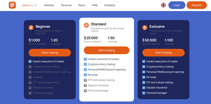Screen dimensions: 211x104
Task: Start trading with the Exclusive account
Action: point(163,53)
